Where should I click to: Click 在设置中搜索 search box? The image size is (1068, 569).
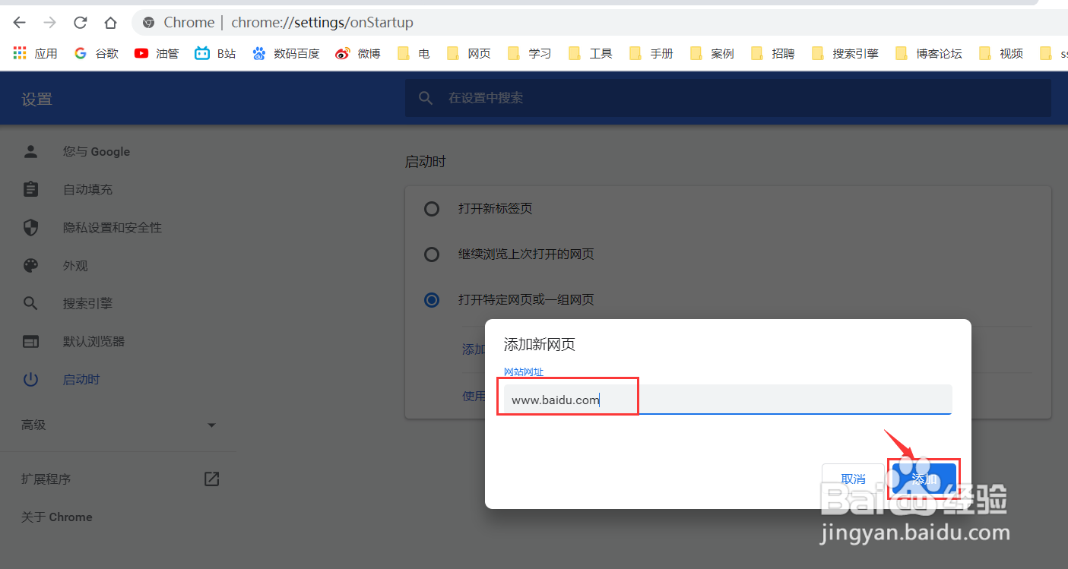[x=727, y=98]
